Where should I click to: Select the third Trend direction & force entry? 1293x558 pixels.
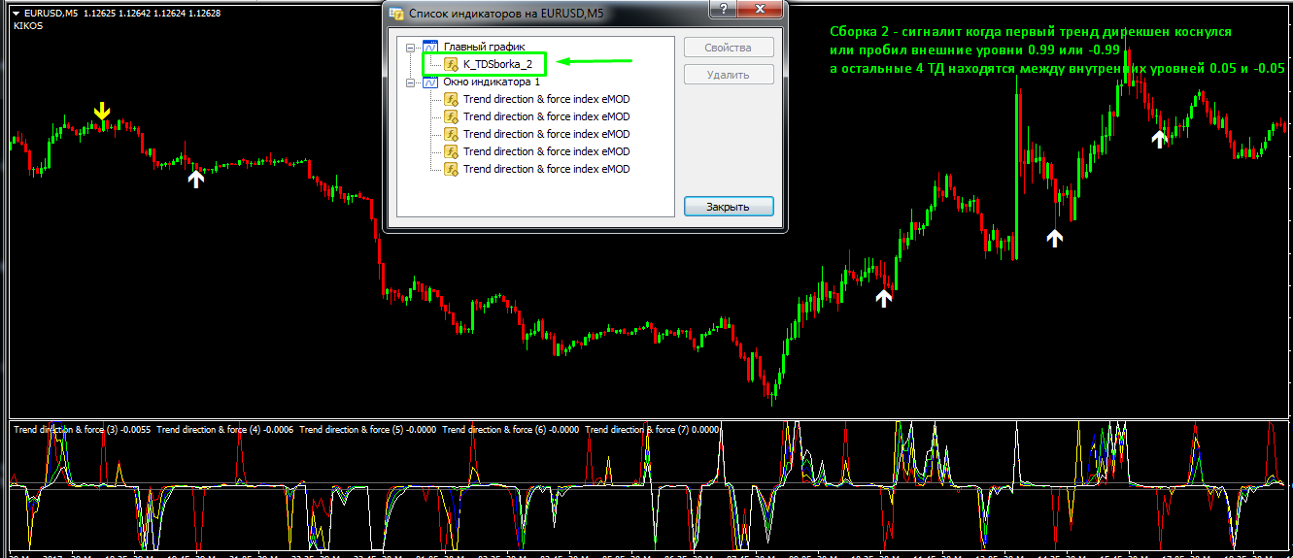click(x=546, y=134)
